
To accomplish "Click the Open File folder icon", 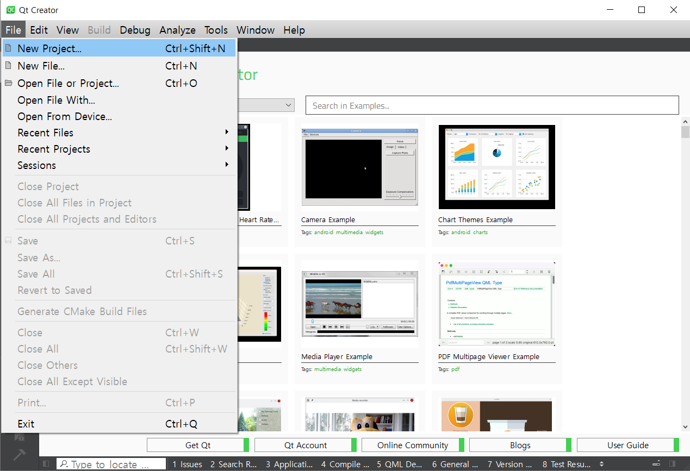I will click(x=8, y=83).
